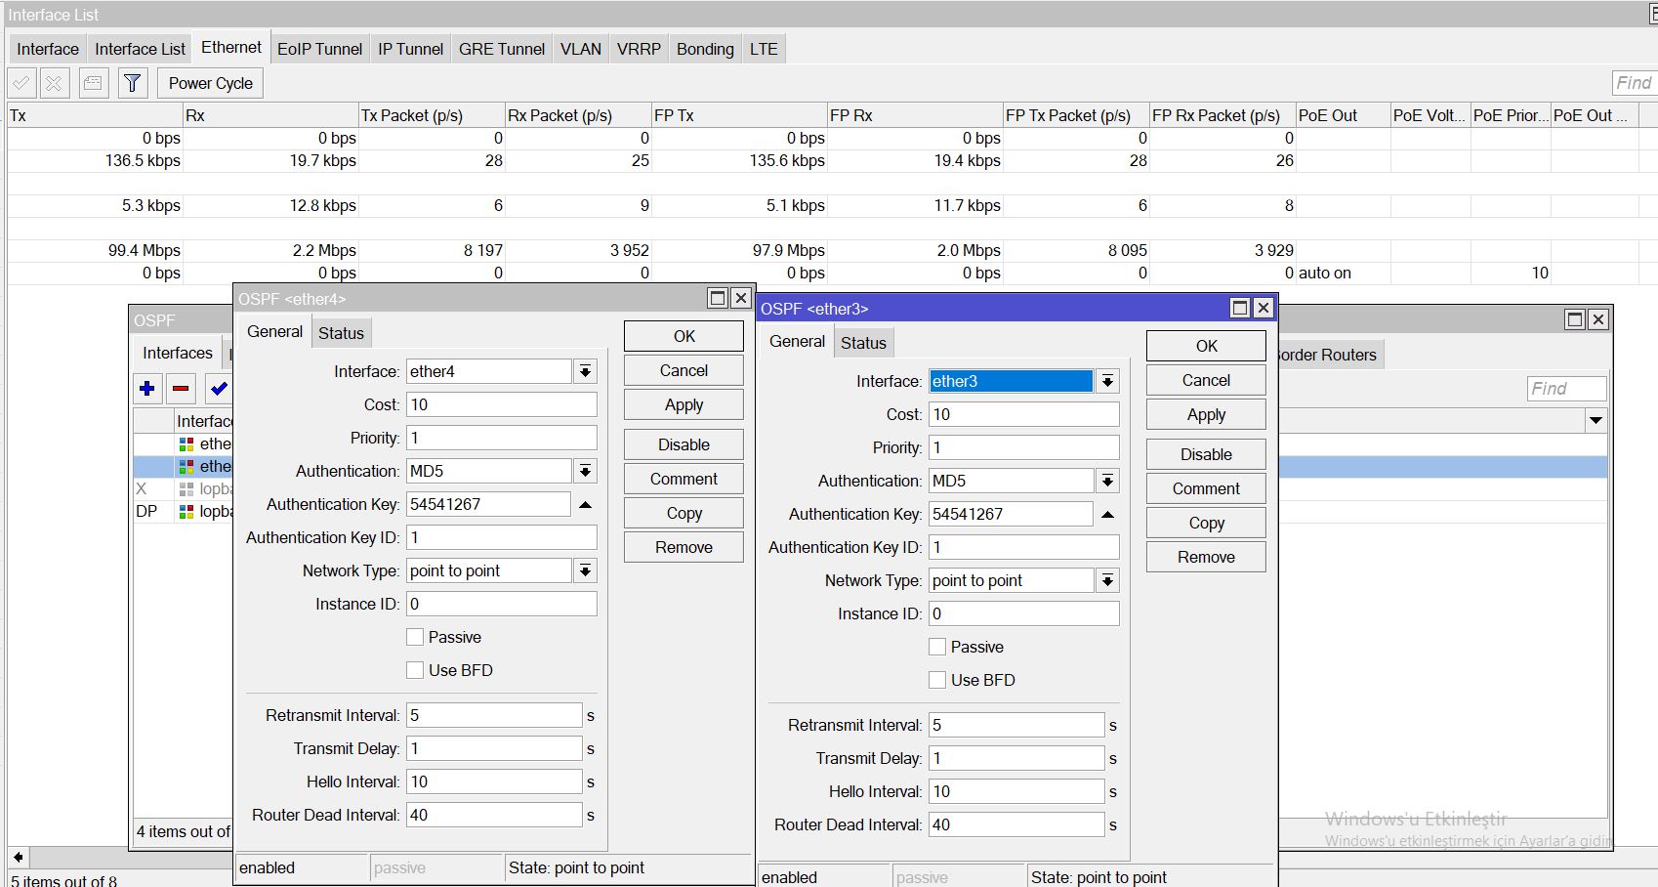Switch to the VLAN tab

click(x=580, y=49)
